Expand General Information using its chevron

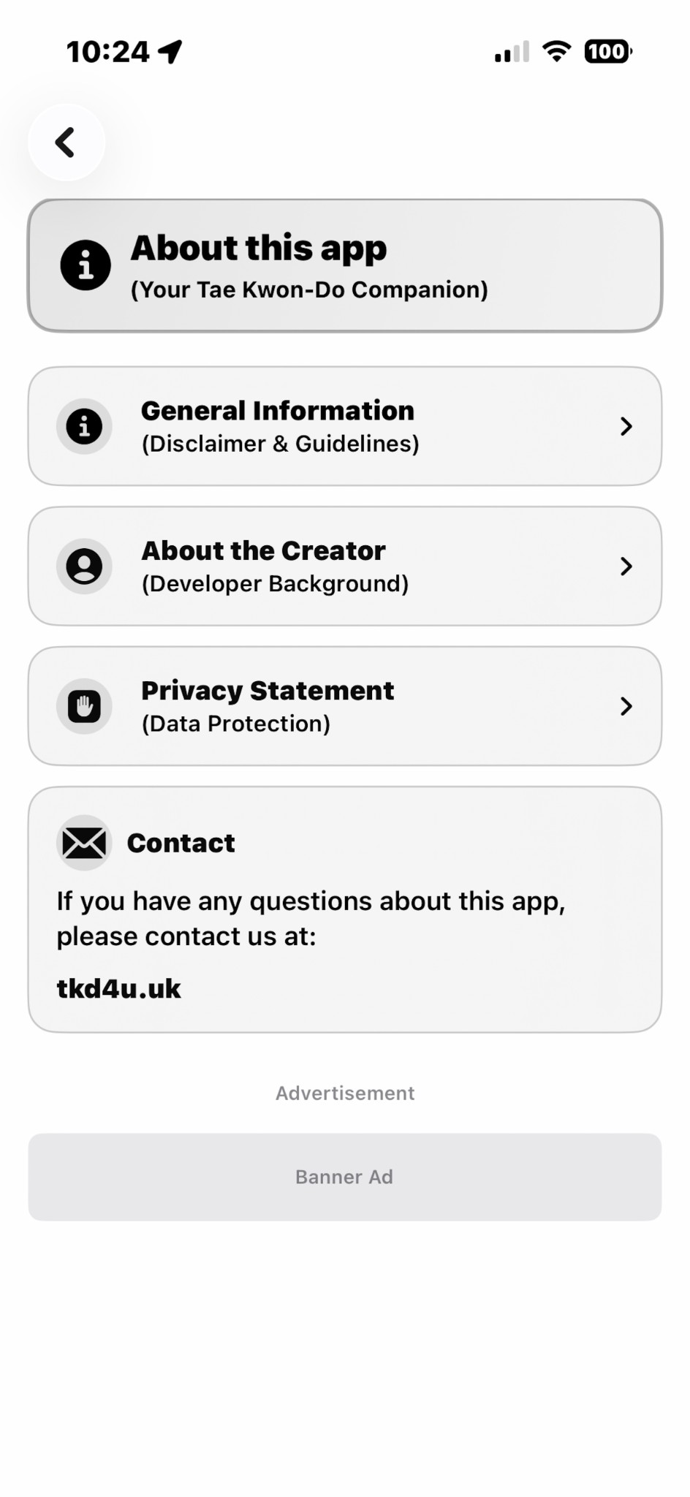click(626, 426)
